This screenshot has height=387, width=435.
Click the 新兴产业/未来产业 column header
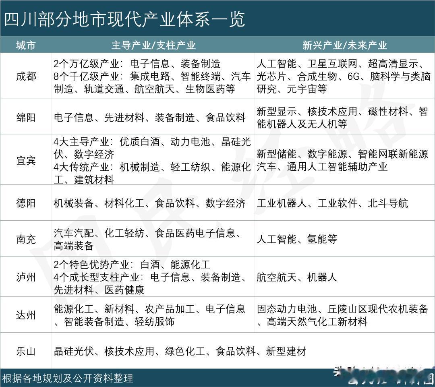[x=344, y=45]
